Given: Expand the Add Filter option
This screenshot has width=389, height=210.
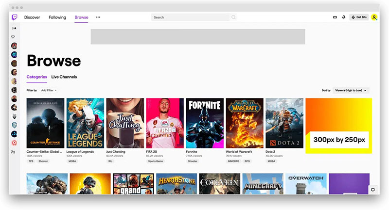Looking at the screenshot, I should click(x=49, y=90).
